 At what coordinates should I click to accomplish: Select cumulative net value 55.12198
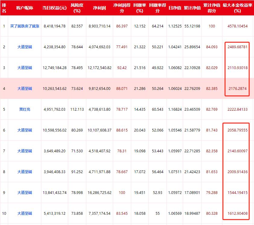192,26
